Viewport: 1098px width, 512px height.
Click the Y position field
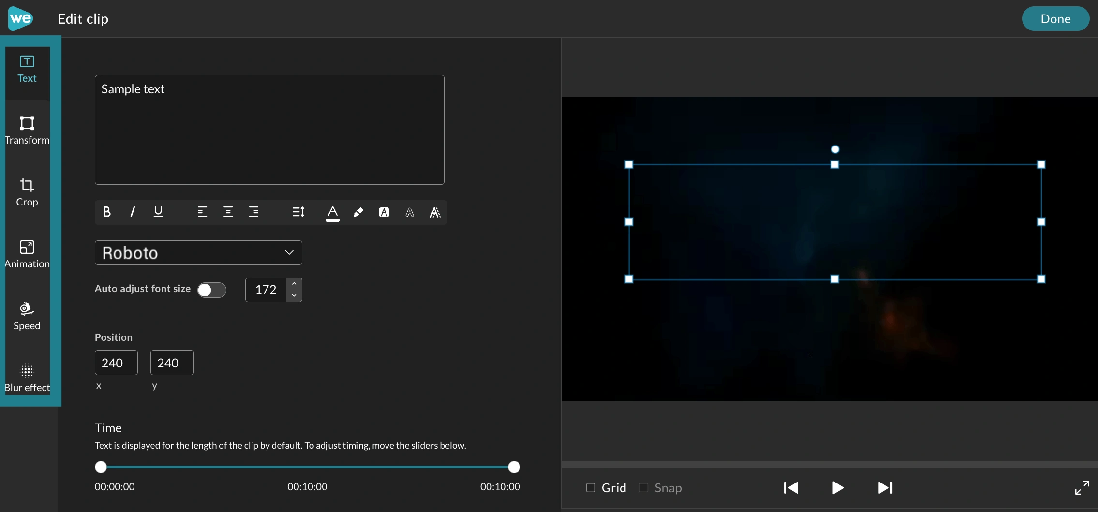click(172, 363)
